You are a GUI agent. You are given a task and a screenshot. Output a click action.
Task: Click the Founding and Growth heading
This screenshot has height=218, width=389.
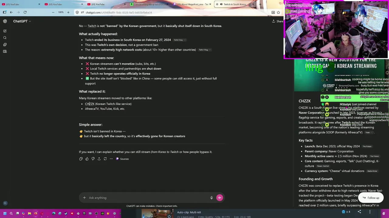tap(315, 179)
